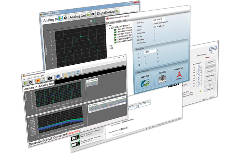Open File menu in Connection Explorer

[108, 23]
